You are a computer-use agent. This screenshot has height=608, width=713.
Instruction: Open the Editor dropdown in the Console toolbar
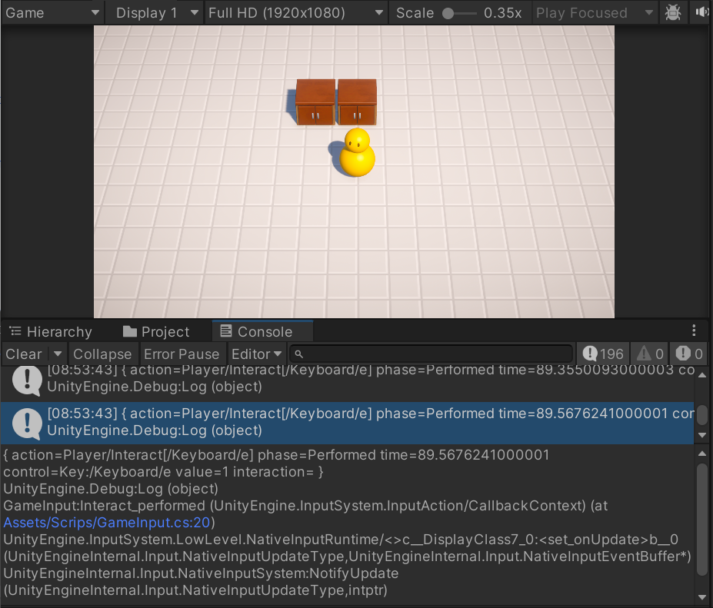coord(256,354)
